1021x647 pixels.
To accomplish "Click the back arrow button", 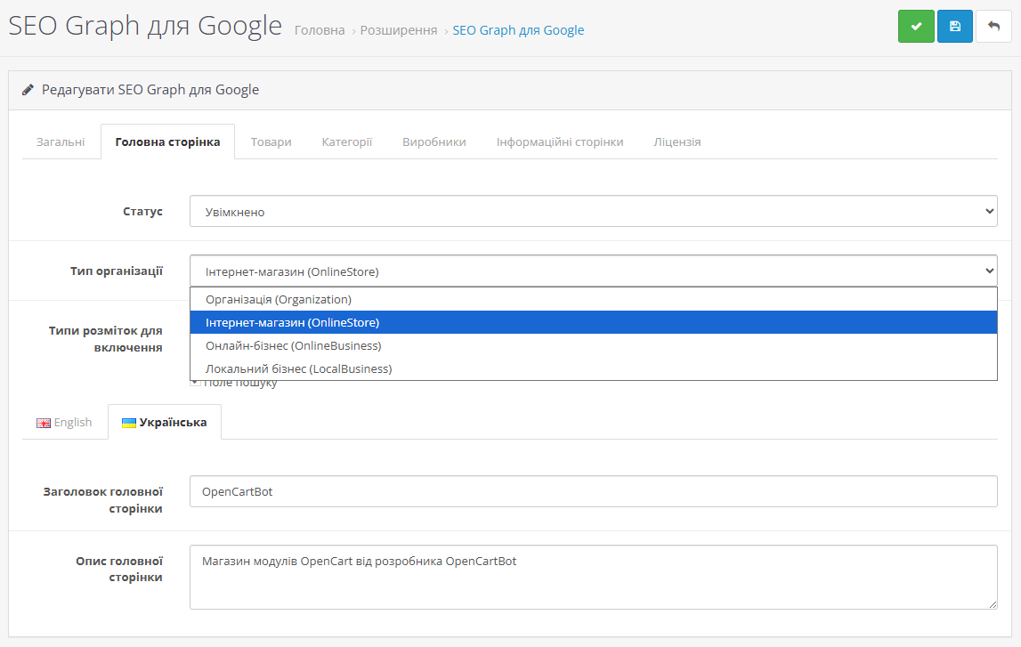I will (993, 27).
